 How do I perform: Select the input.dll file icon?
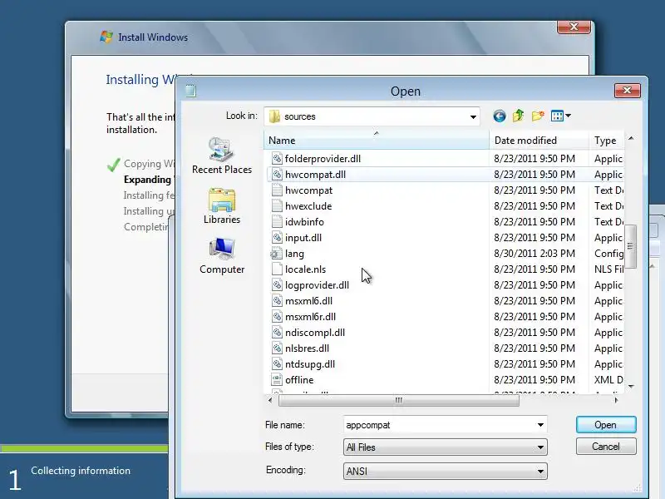(x=277, y=238)
